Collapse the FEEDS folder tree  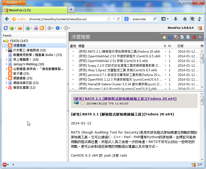coord(4,41)
